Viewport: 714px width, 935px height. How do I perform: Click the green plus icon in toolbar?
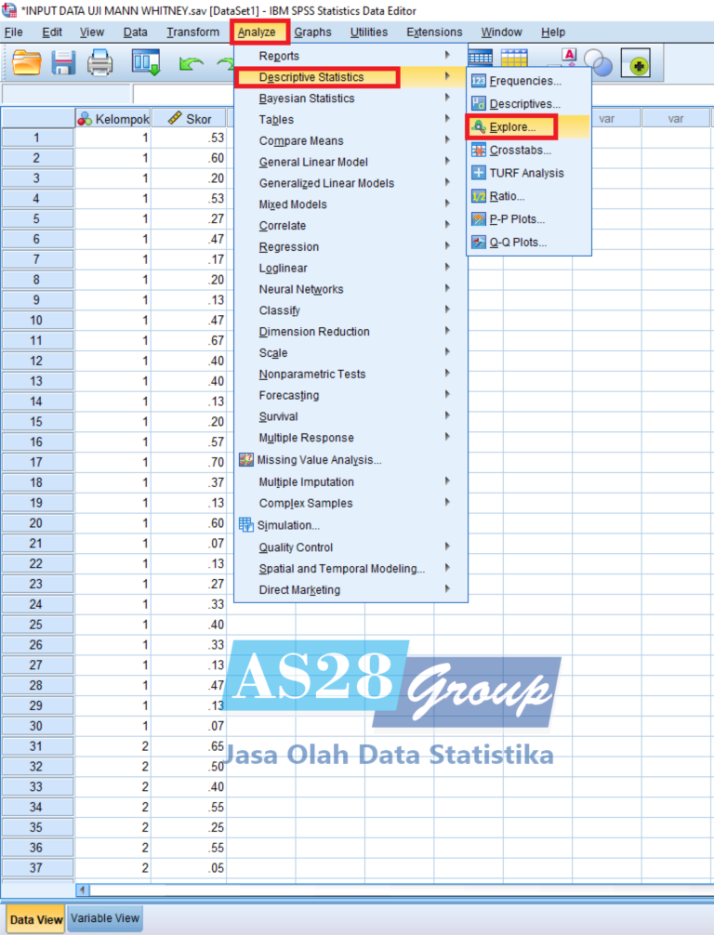(x=641, y=64)
